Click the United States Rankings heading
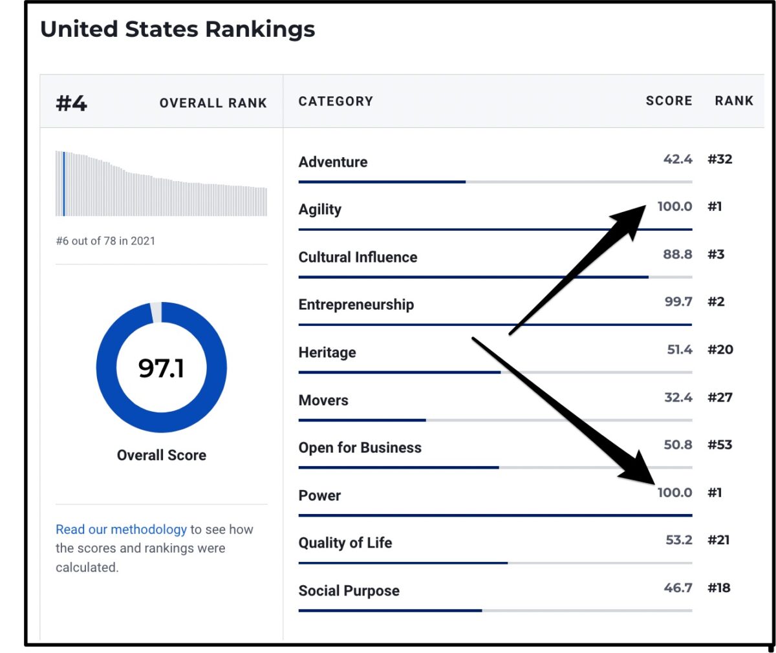This screenshot has height=653, width=776. coord(178,29)
